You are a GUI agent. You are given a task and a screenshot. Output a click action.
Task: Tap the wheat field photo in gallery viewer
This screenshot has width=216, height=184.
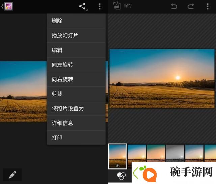click(x=23, y=91)
